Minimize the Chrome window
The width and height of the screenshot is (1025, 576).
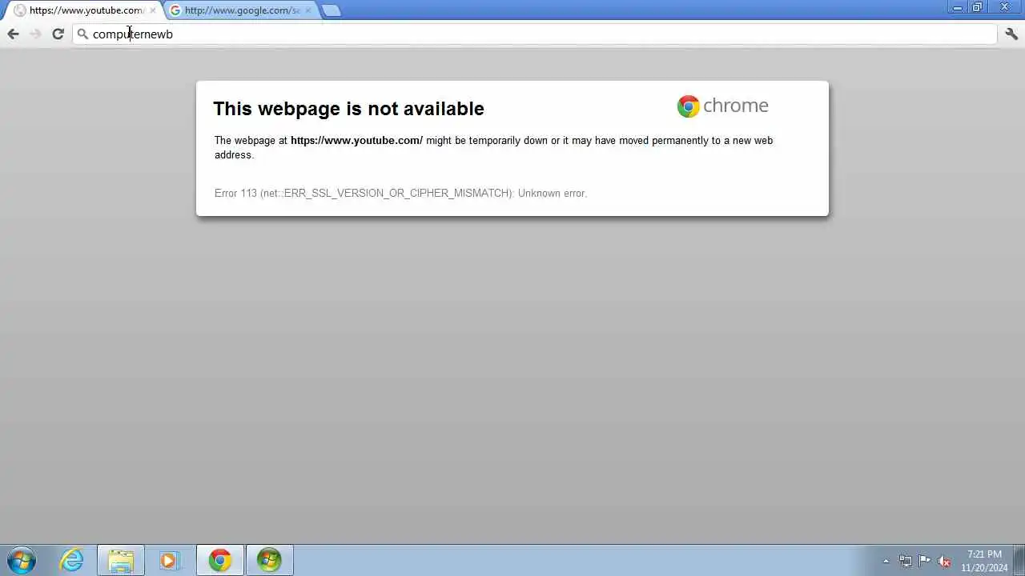pos(958,7)
